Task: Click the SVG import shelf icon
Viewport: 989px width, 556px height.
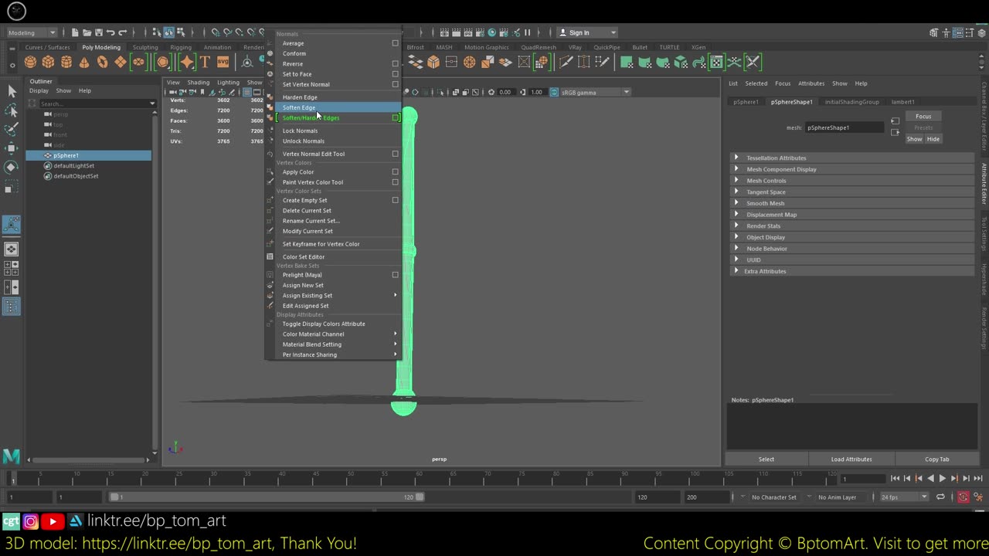Action: tap(223, 63)
